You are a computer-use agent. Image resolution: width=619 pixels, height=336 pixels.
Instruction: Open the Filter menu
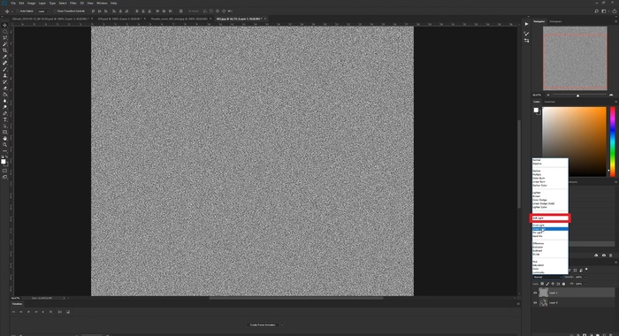tap(73, 4)
